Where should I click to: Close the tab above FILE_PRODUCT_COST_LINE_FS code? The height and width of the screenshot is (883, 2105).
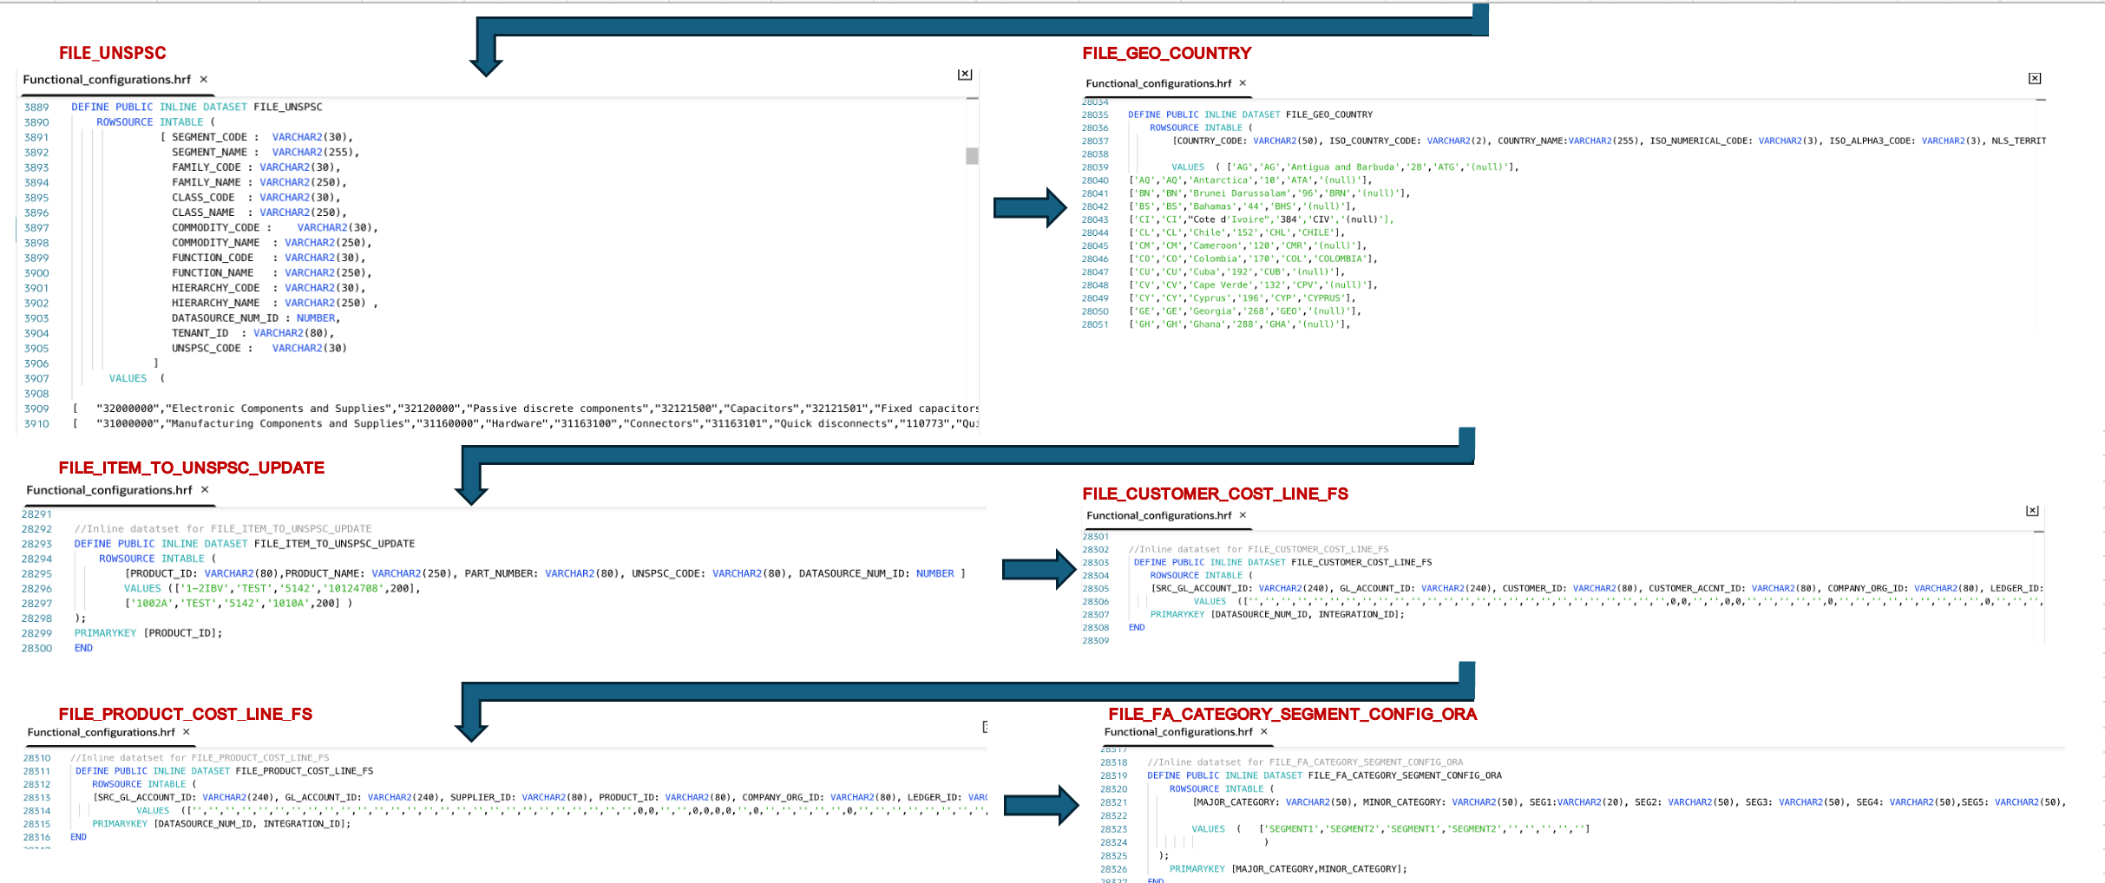pyautogui.click(x=187, y=732)
